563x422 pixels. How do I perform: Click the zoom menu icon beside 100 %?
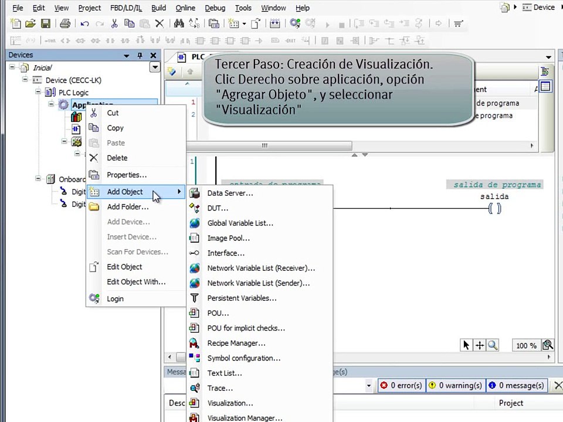(548, 345)
